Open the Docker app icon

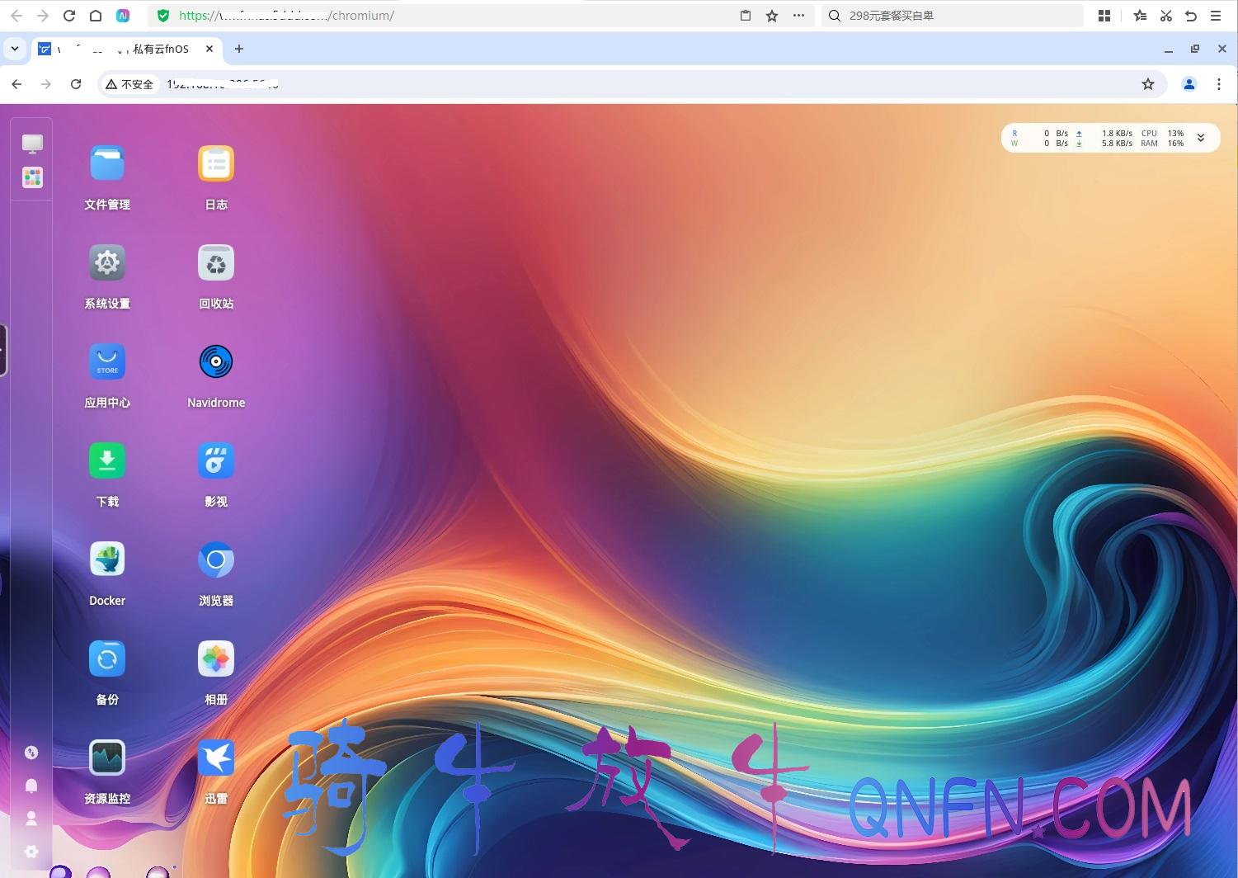click(x=107, y=560)
